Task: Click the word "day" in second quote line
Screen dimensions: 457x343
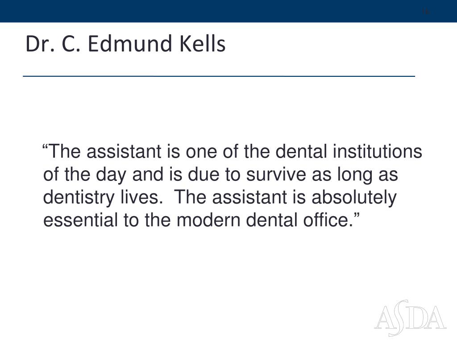Action: pos(111,175)
